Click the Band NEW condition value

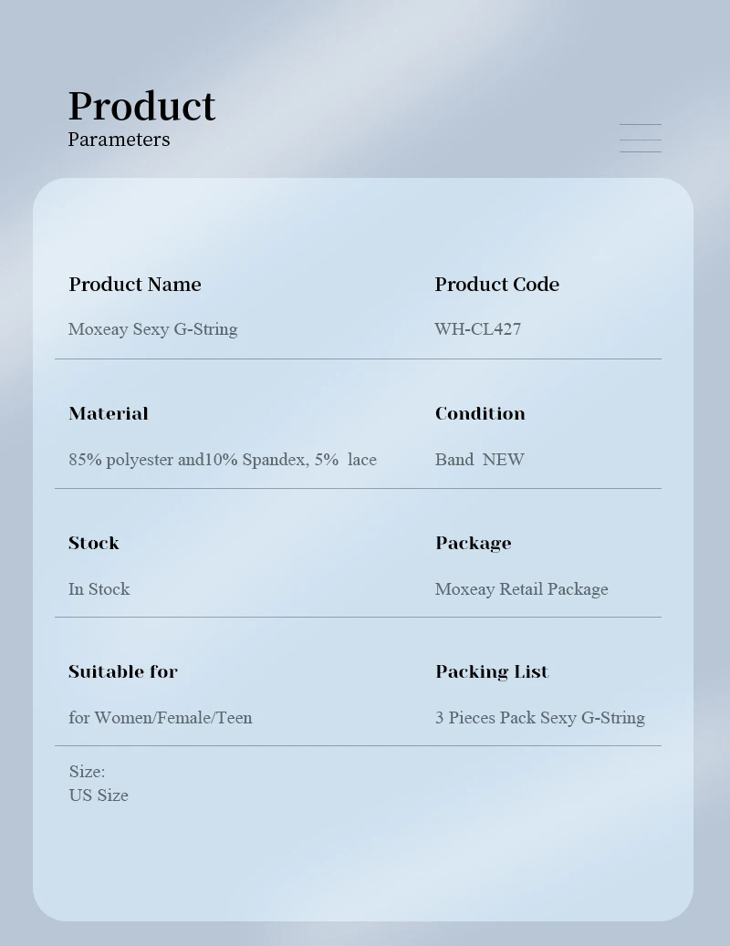[479, 460]
